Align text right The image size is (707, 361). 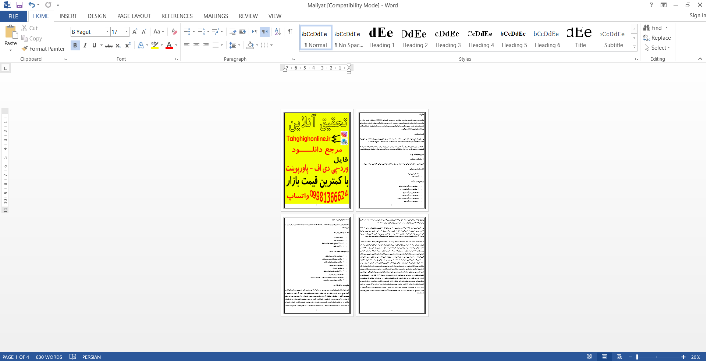pyautogui.click(x=206, y=45)
